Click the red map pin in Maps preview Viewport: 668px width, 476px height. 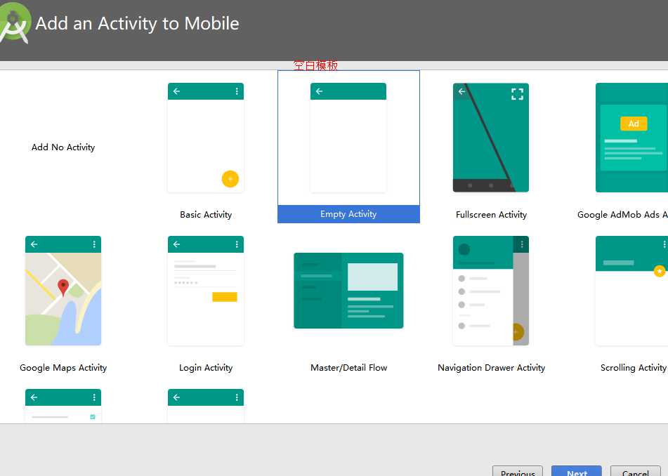63,287
